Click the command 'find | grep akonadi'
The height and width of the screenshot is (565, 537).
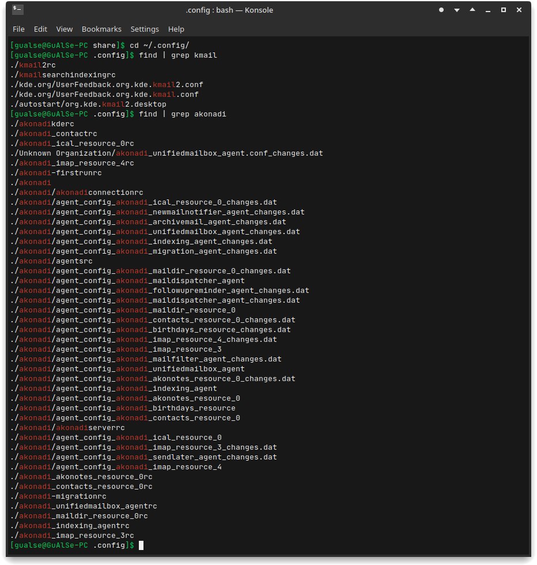pos(183,114)
